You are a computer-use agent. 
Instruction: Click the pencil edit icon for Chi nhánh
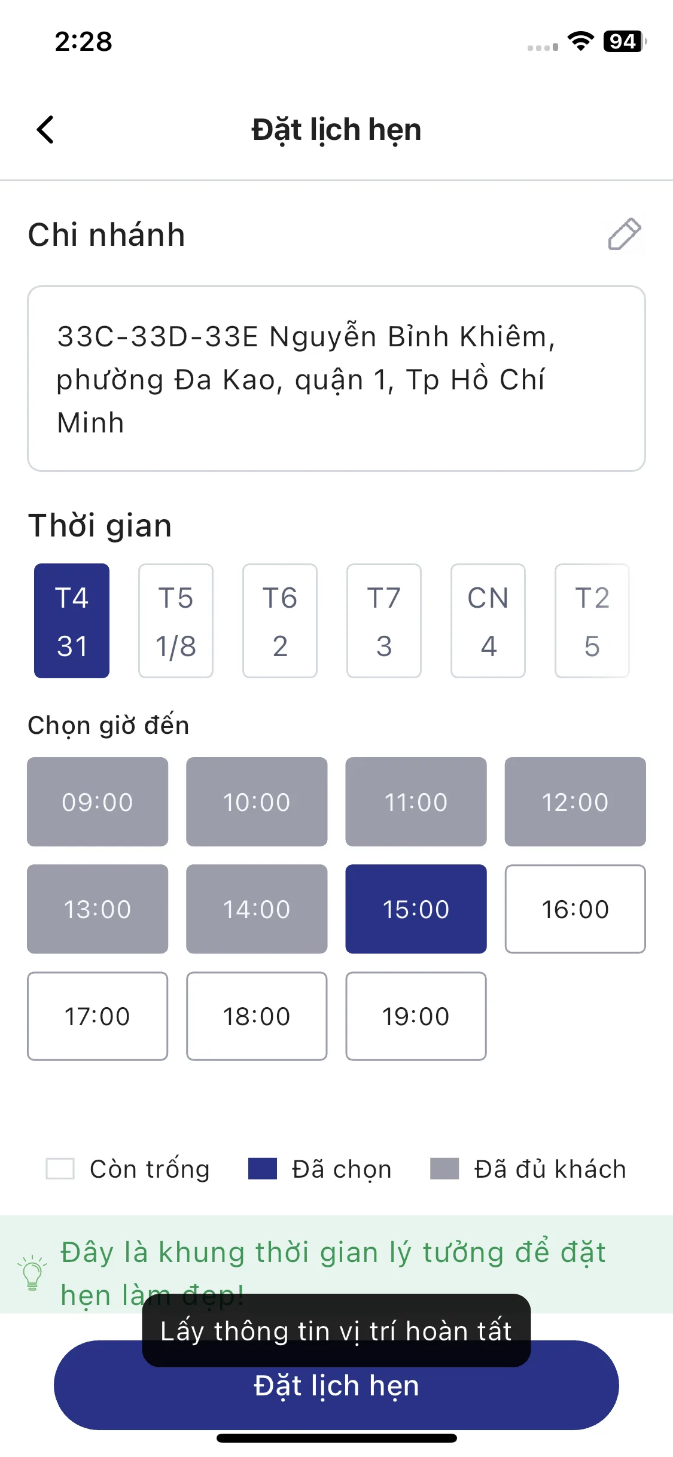pyautogui.click(x=624, y=234)
